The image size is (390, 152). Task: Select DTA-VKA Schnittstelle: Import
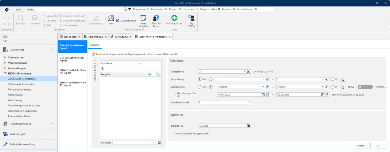coord(73,59)
